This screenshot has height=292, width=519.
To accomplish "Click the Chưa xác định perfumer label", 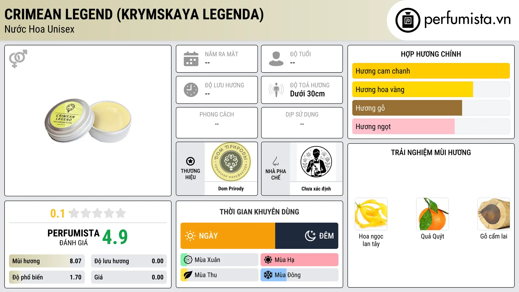I will (x=316, y=189).
